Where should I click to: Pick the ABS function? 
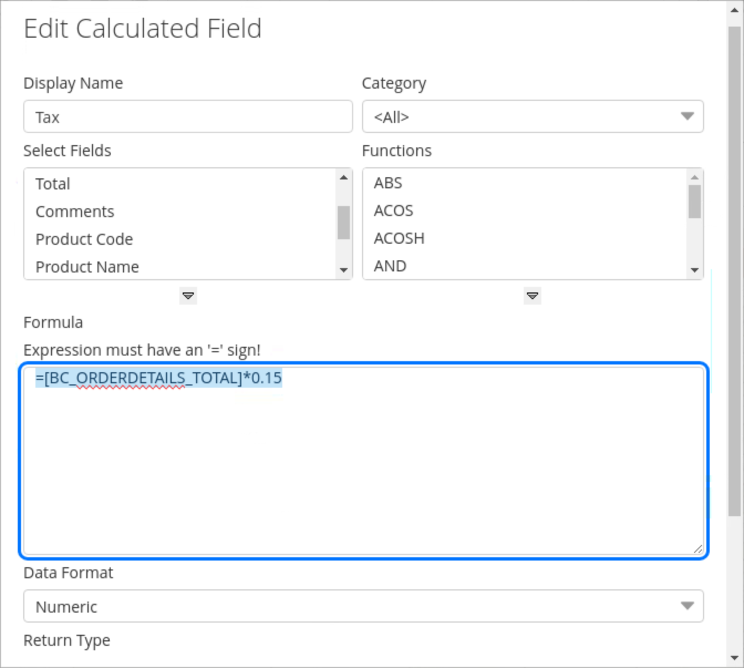[x=388, y=183]
